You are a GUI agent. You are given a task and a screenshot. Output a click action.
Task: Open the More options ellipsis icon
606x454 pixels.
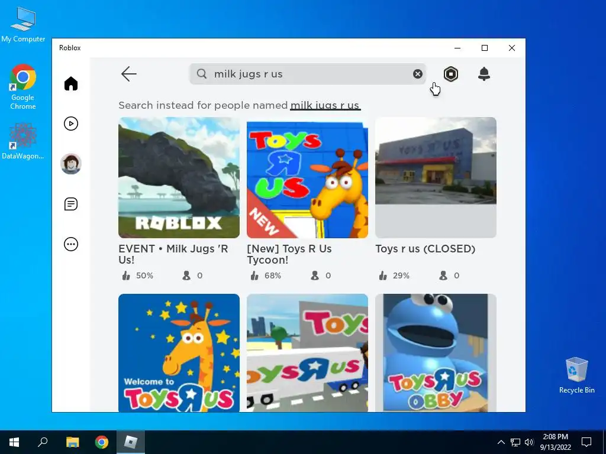(x=71, y=244)
